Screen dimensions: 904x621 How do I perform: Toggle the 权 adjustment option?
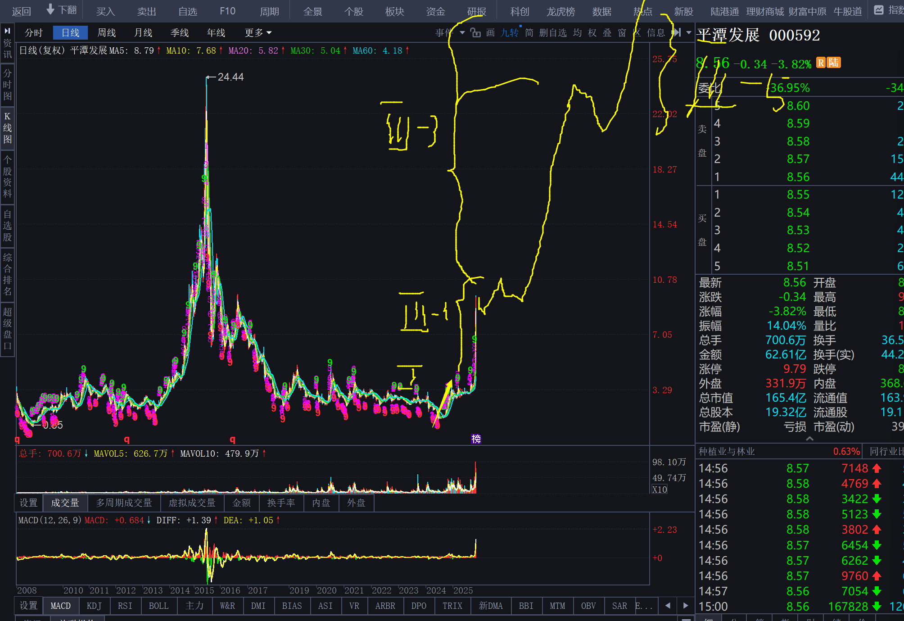point(592,32)
